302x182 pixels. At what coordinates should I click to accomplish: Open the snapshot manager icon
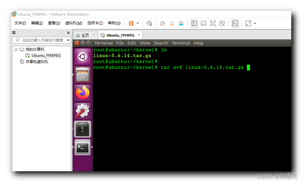click(x=181, y=23)
